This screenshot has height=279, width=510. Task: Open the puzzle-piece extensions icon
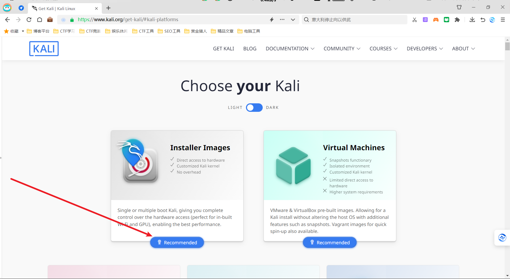coord(457,20)
